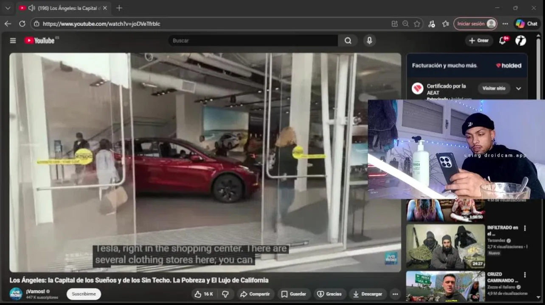The image size is (545, 305).
Task: Add this page to favorites star
Action: point(417,24)
